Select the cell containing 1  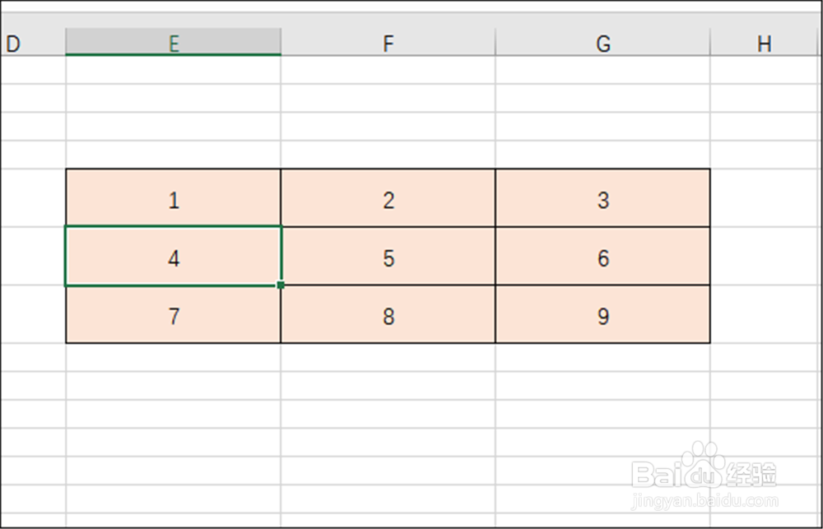click(173, 198)
